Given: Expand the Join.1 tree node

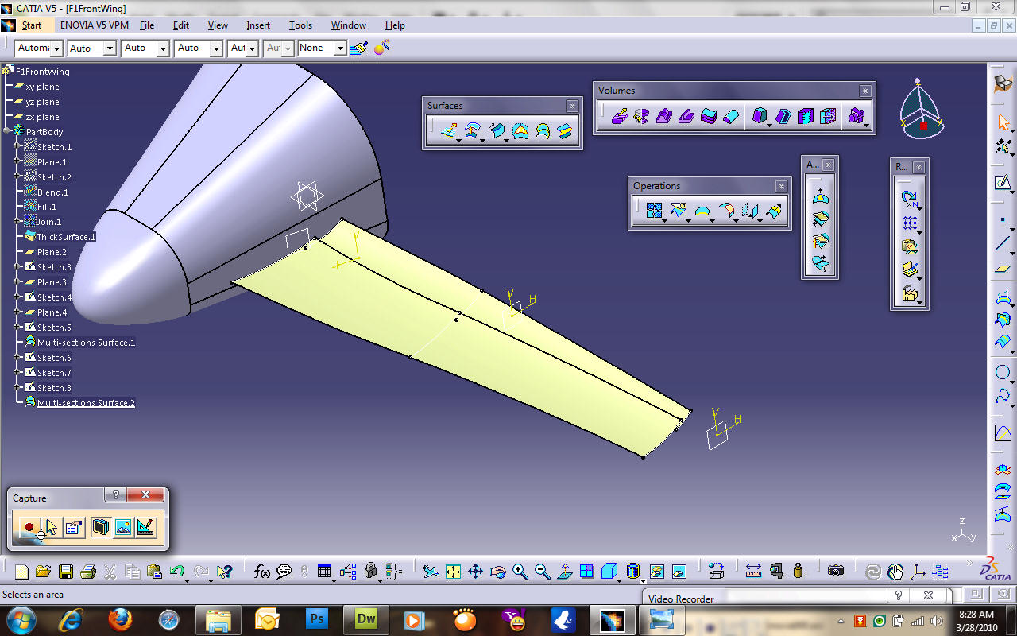Looking at the screenshot, I should point(17,222).
